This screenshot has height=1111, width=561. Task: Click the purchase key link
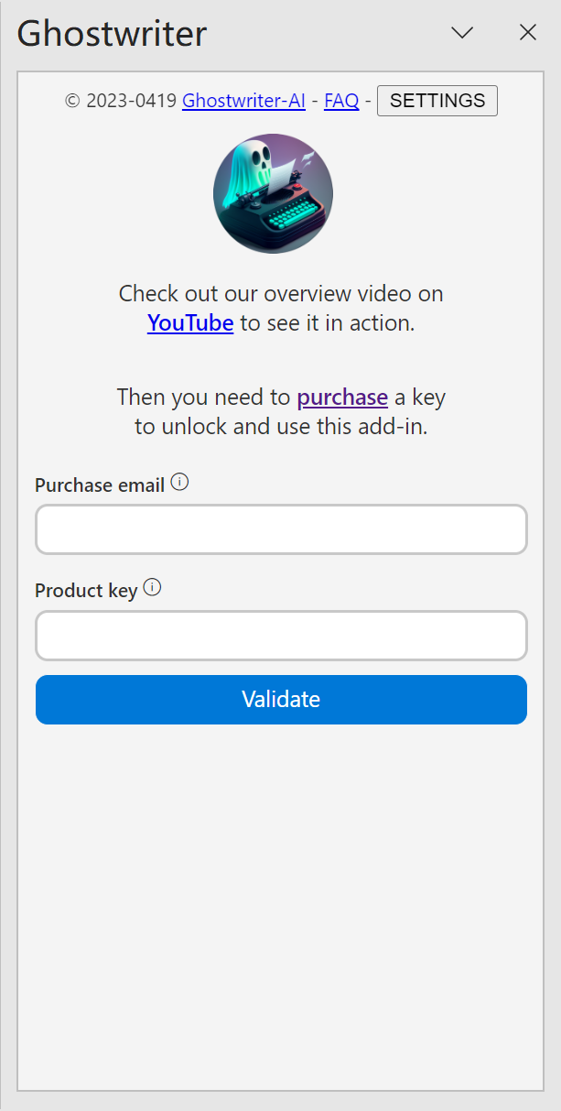[342, 398]
